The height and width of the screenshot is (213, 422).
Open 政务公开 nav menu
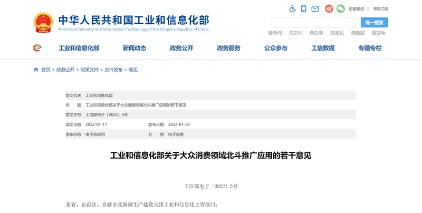click(x=181, y=48)
